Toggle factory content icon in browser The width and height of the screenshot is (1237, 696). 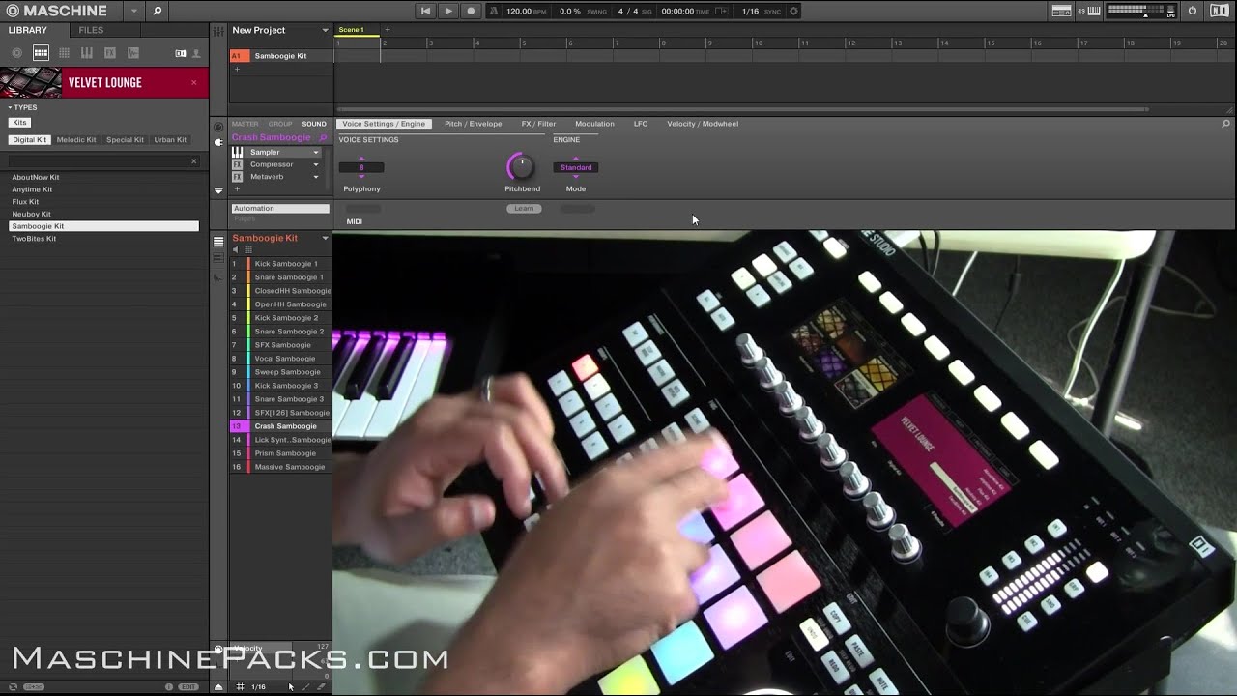coord(181,53)
